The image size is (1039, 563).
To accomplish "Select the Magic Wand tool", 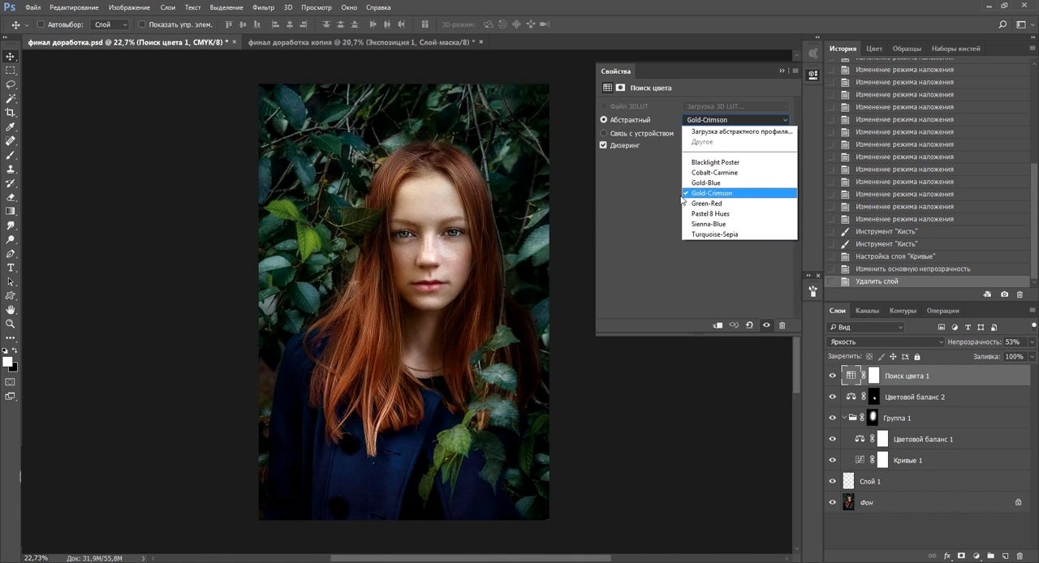I will point(11,99).
